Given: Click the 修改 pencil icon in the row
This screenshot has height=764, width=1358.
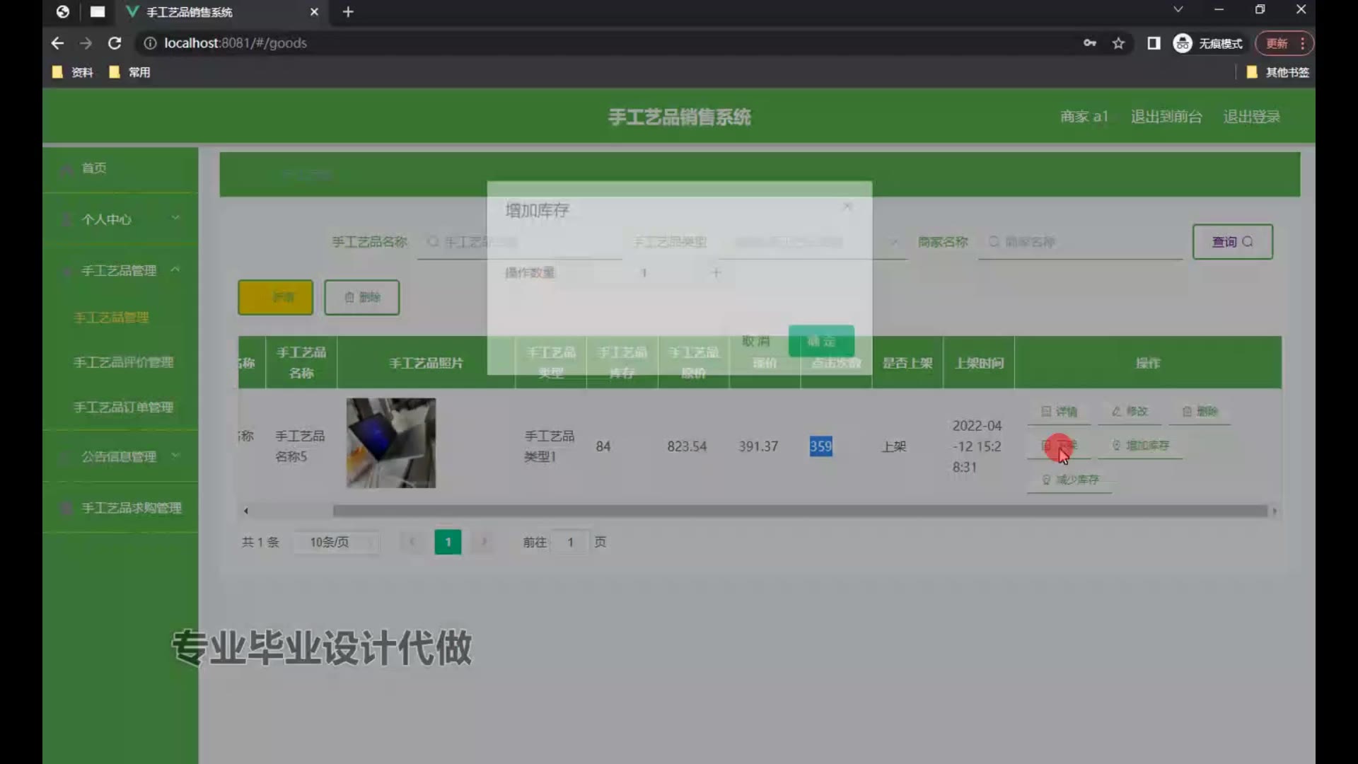Looking at the screenshot, I should (x=1116, y=412).
